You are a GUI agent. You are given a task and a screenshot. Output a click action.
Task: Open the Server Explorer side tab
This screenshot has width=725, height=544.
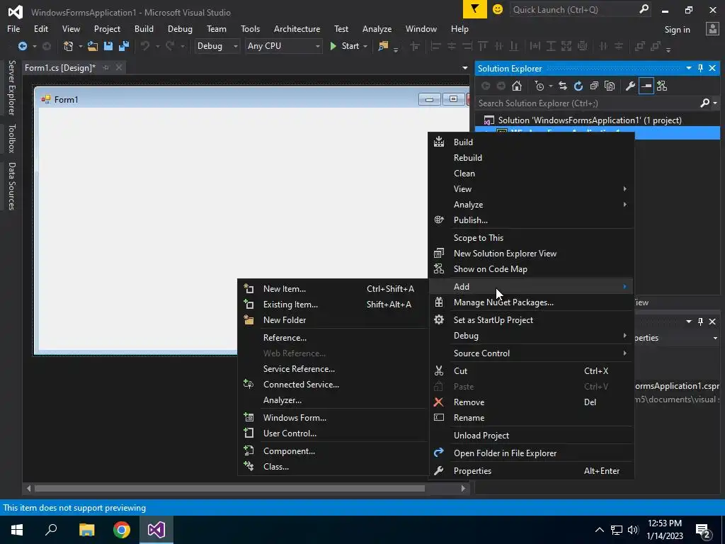tap(11, 87)
